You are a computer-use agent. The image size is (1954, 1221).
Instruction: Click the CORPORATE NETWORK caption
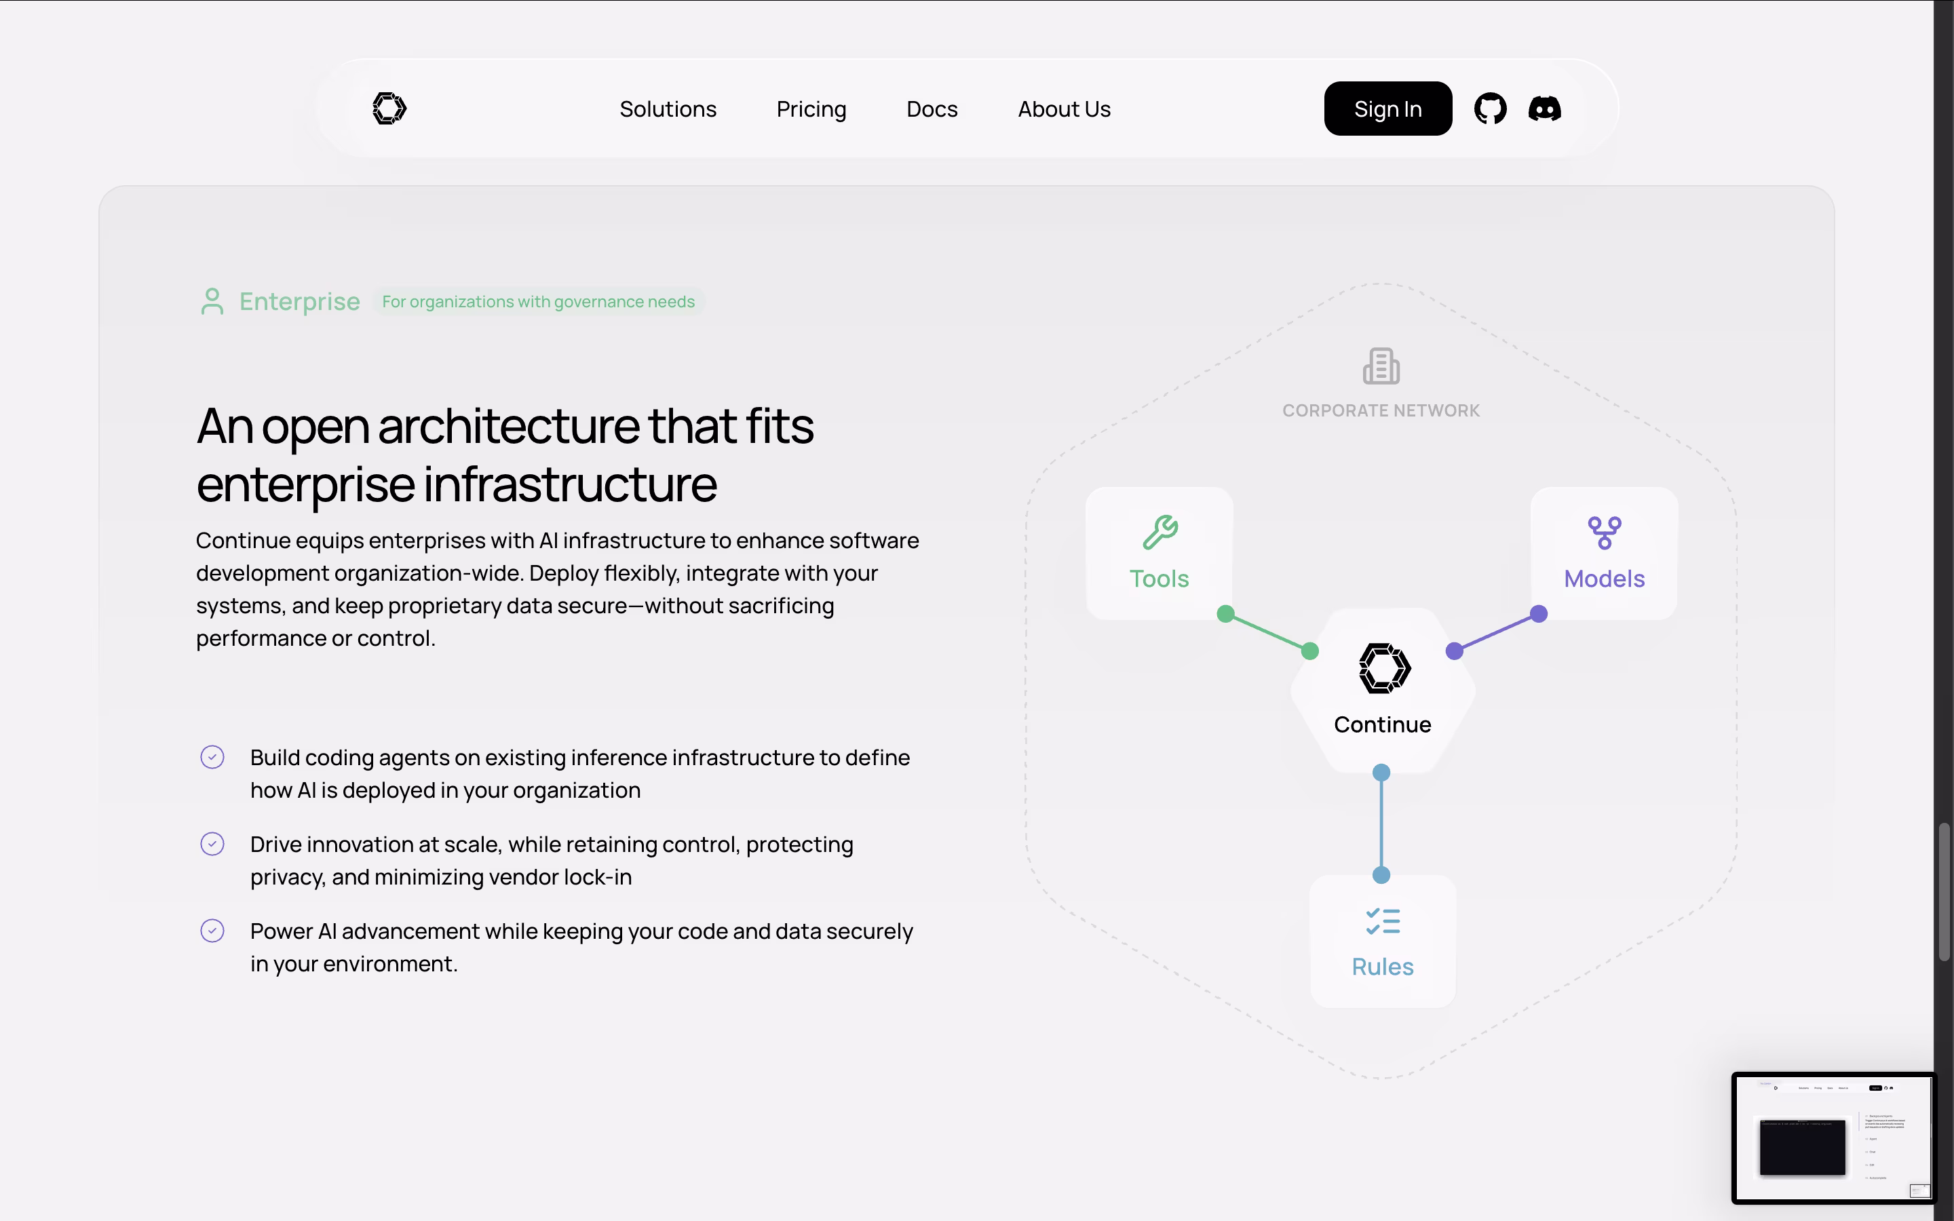1381,410
